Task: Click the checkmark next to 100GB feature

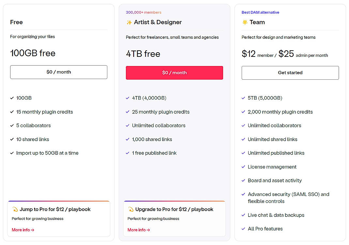Action: click(12, 98)
